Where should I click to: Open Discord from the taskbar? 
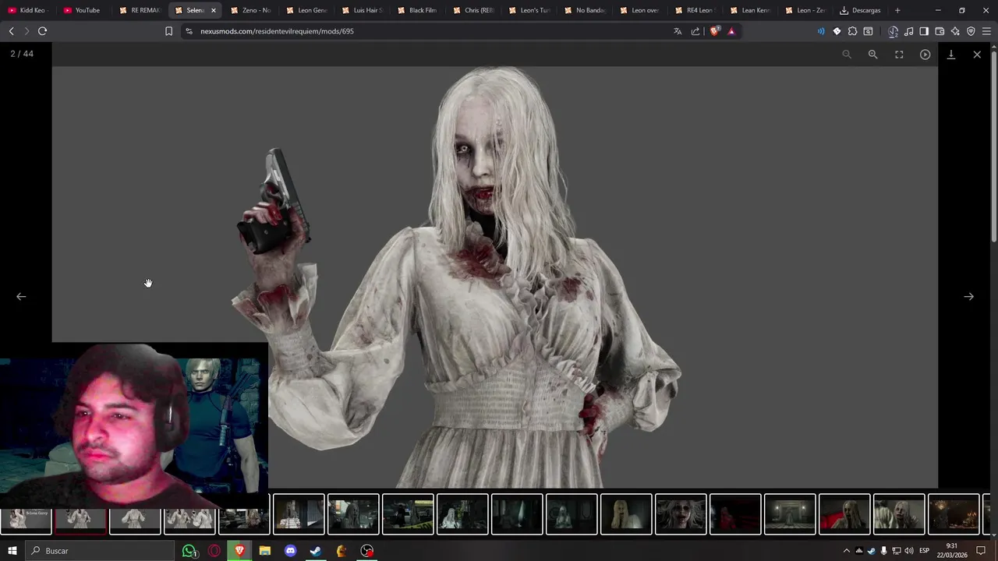(x=291, y=551)
